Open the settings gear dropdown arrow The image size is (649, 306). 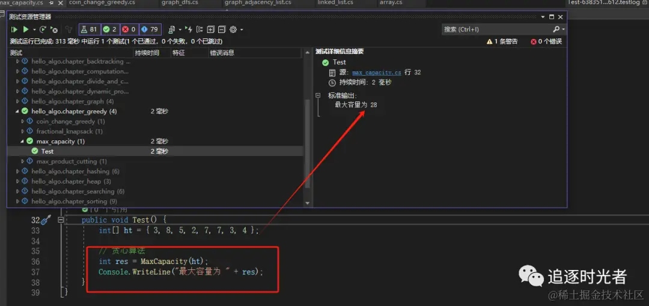[x=242, y=30]
